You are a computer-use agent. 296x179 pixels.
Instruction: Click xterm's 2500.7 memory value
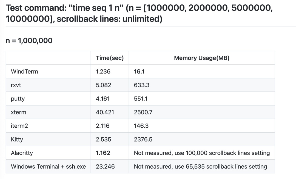pyautogui.click(x=143, y=112)
